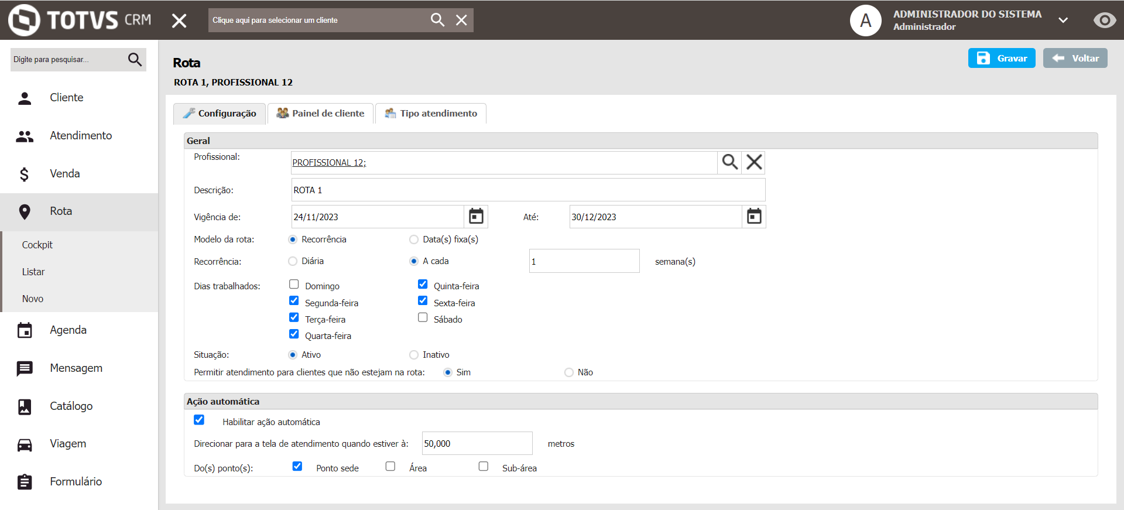
Task: Clear the Profissional field with X icon
Action: (x=754, y=162)
